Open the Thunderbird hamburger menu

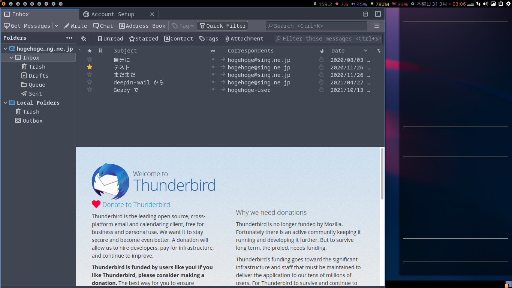377,26
